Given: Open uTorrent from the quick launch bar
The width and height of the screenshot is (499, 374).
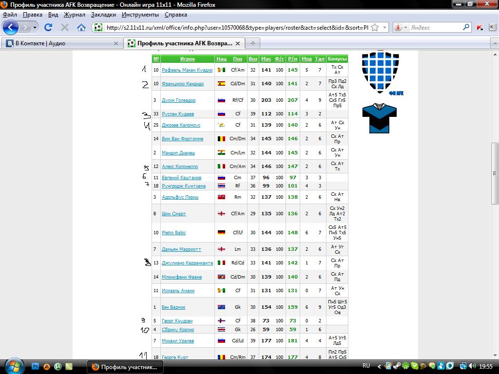Looking at the screenshot, I should tap(58, 366).
